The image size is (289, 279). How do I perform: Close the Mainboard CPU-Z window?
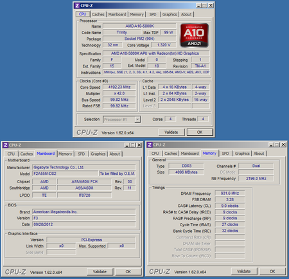(x=139, y=145)
